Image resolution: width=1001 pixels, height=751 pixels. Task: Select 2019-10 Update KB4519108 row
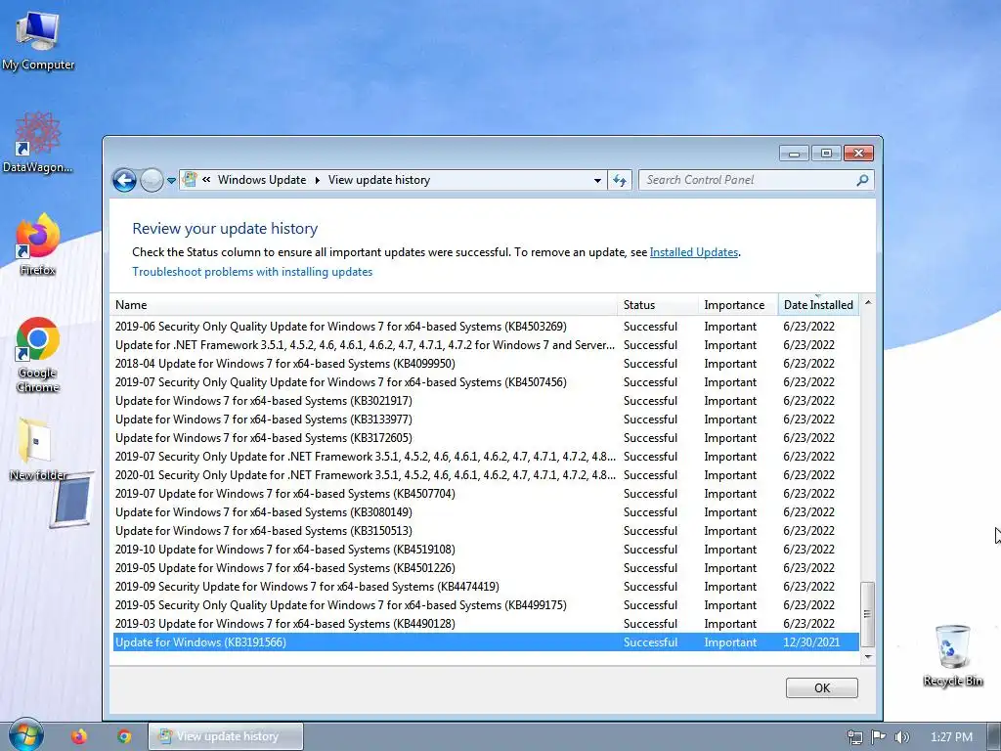pos(486,550)
